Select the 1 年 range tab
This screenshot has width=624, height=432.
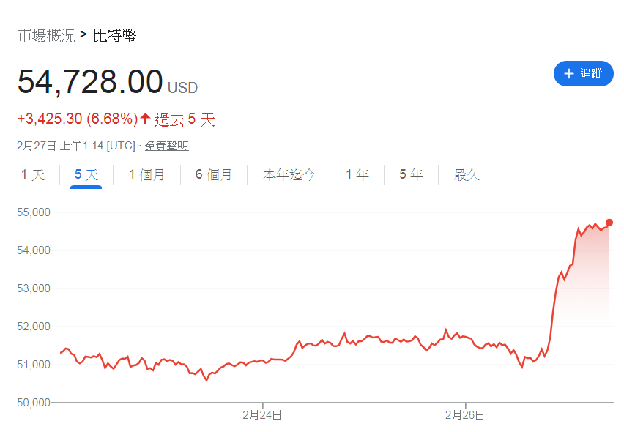point(357,174)
